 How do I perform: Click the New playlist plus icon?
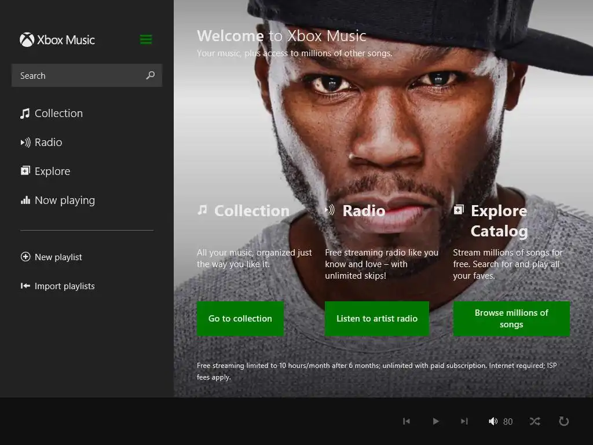(25, 257)
